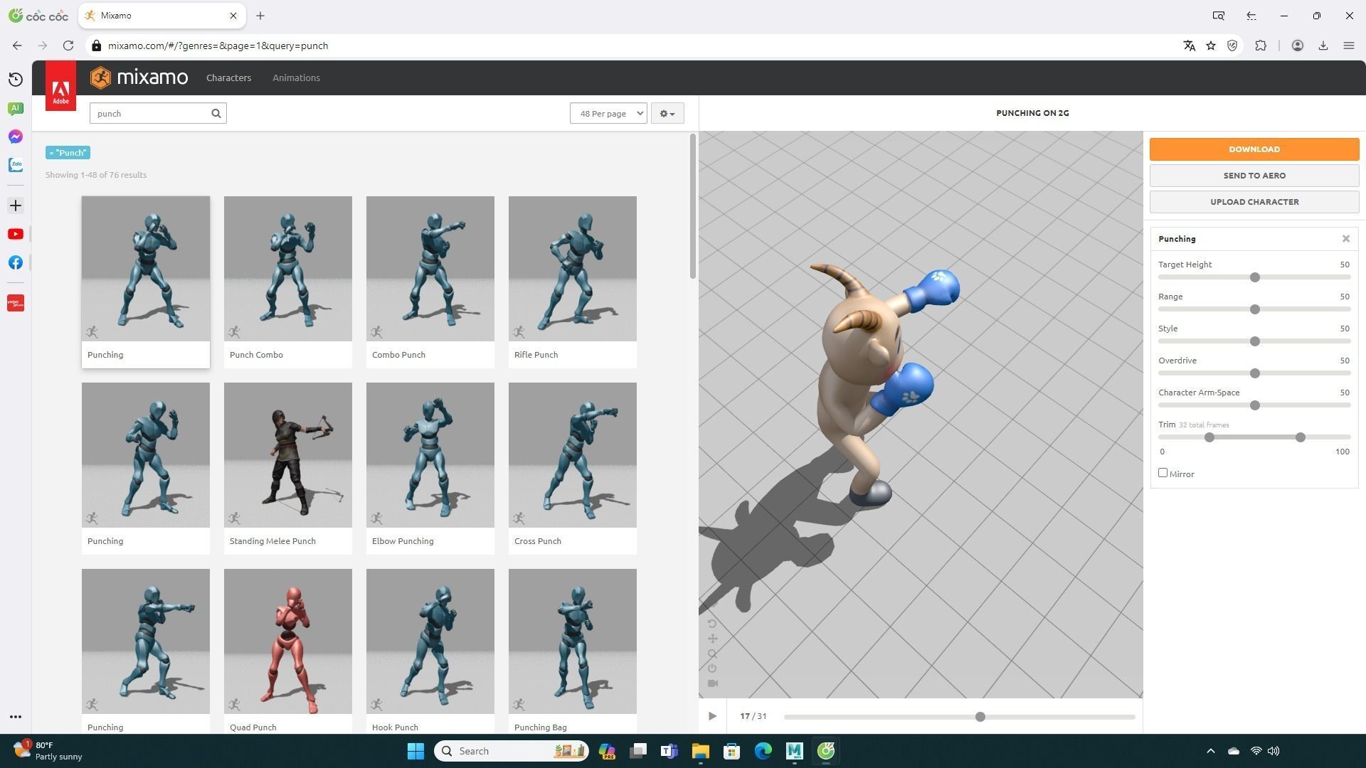Click the zoom magnifier icon in viewport

coord(712,654)
